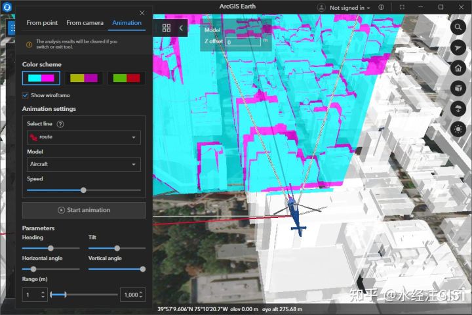Expand the Not signed in menu
The image size is (472, 315).
[x=349, y=8]
